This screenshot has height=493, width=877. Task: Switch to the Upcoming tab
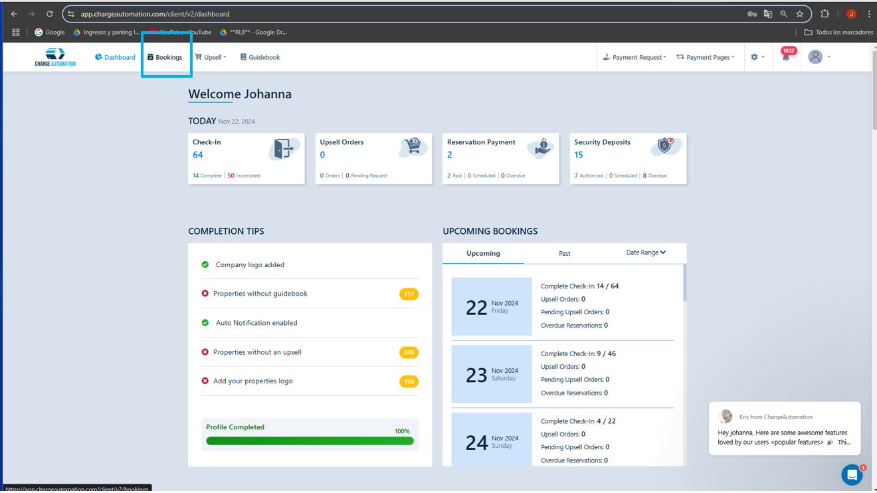(483, 253)
